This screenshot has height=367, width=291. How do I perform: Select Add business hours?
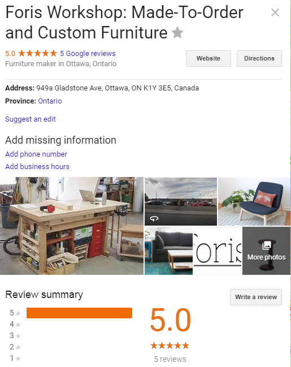[37, 166]
